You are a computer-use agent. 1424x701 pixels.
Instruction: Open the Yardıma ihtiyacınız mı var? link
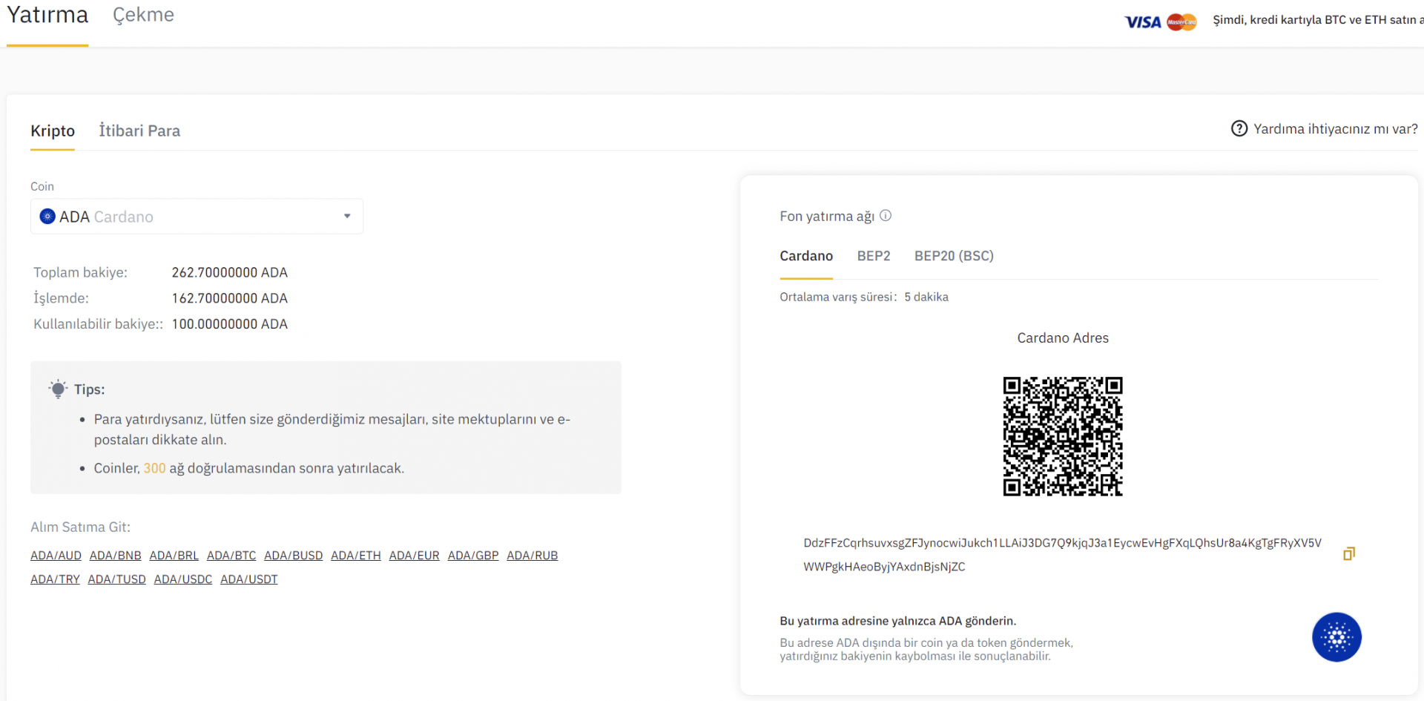click(x=1335, y=129)
